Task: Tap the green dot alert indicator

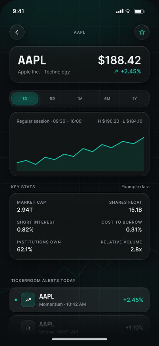Action: coord(16,300)
